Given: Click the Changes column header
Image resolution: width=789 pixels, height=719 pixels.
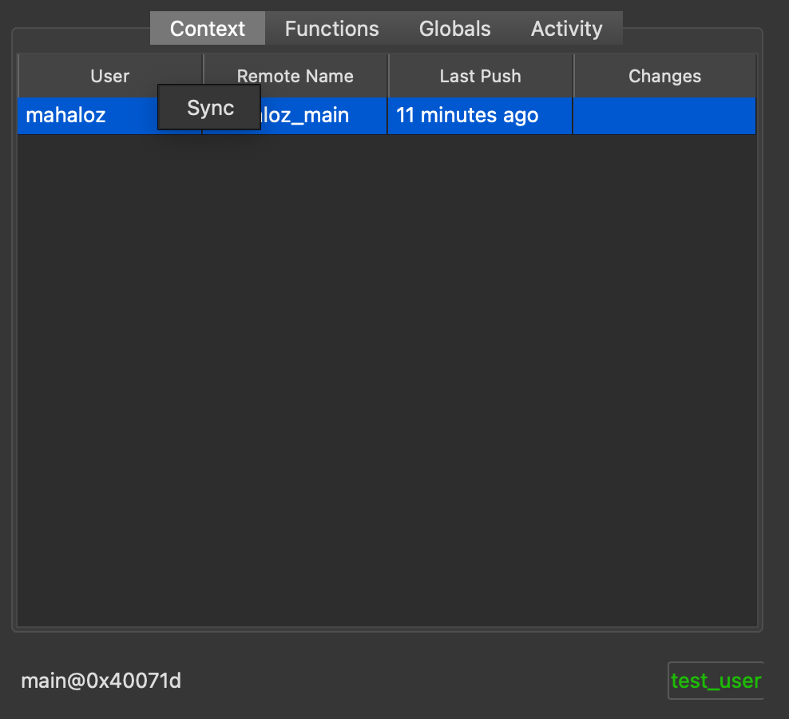Looking at the screenshot, I should point(664,76).
